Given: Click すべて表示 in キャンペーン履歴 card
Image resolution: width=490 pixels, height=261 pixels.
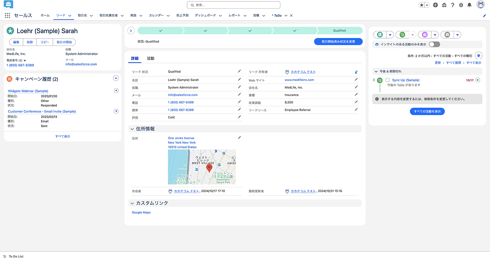Looking at the screenshot, I should coord(63,136).
